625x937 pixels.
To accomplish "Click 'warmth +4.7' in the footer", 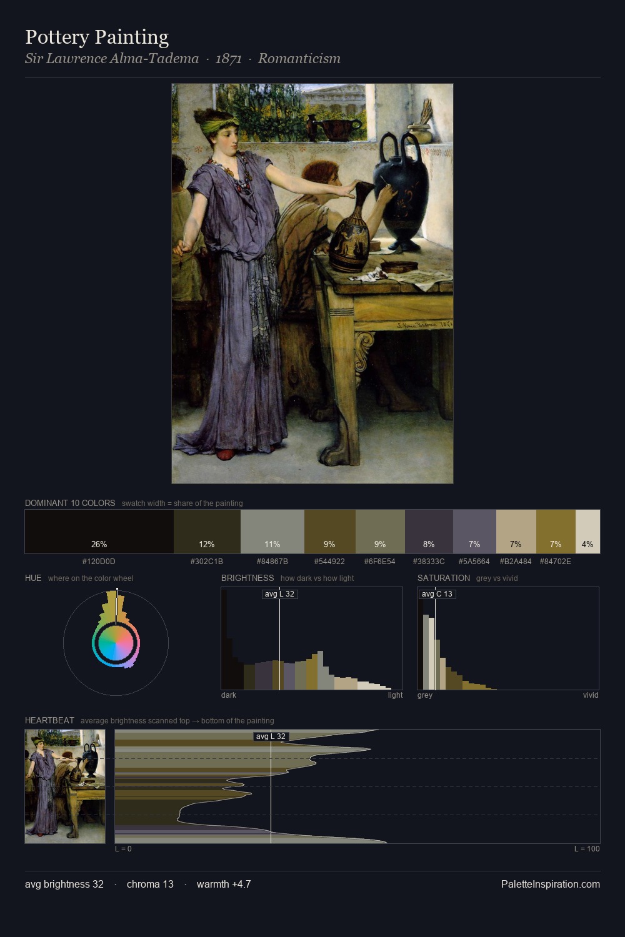I will 224,884.
